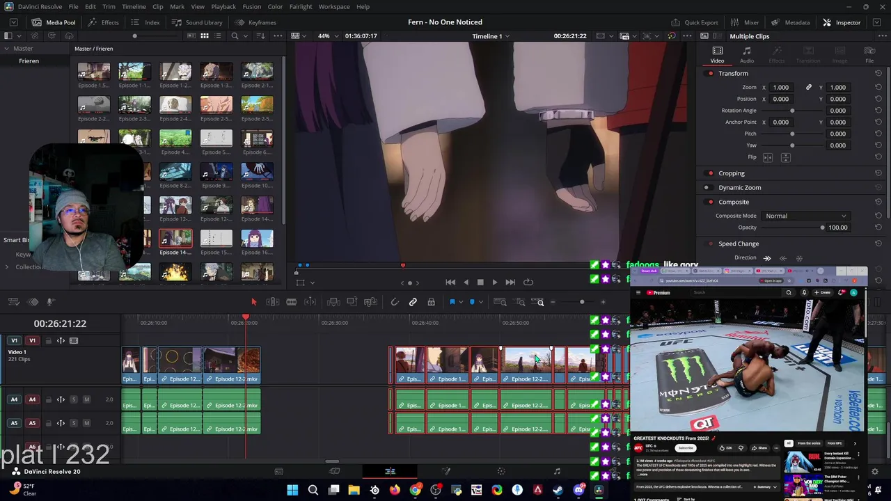Toggle the Inspector panel button
The height and width of the screenshot is (501, 891).
[842, 22]
